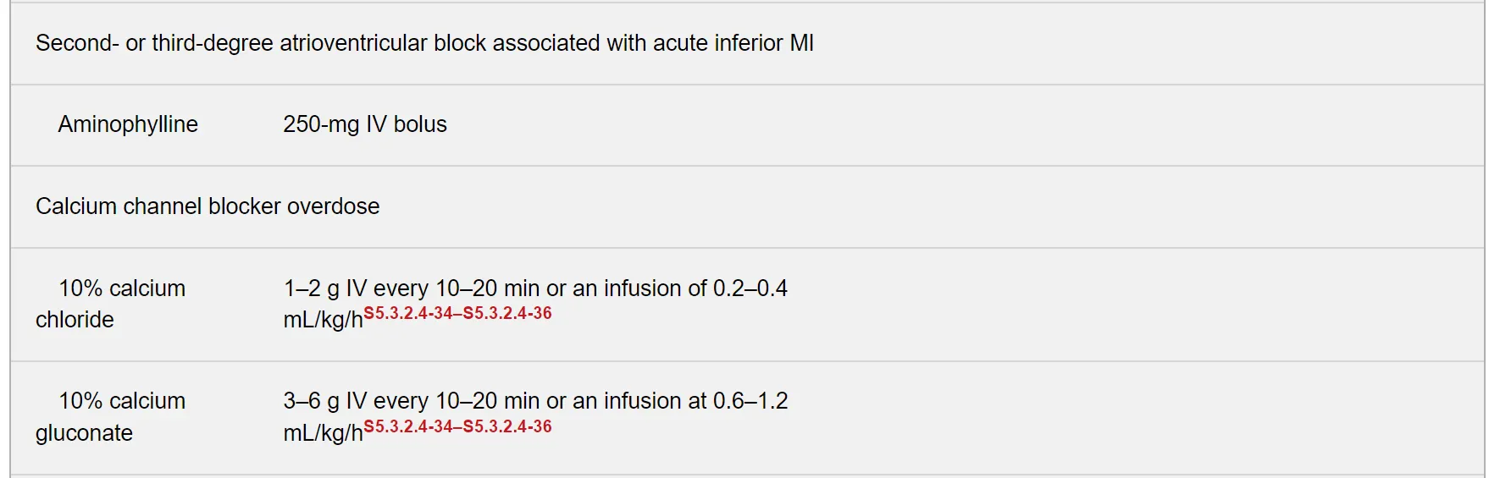Click the '10% calcium' text above 'chloride'
The height and width of the screenshot is (478, 1489).
tap(122, 288)
